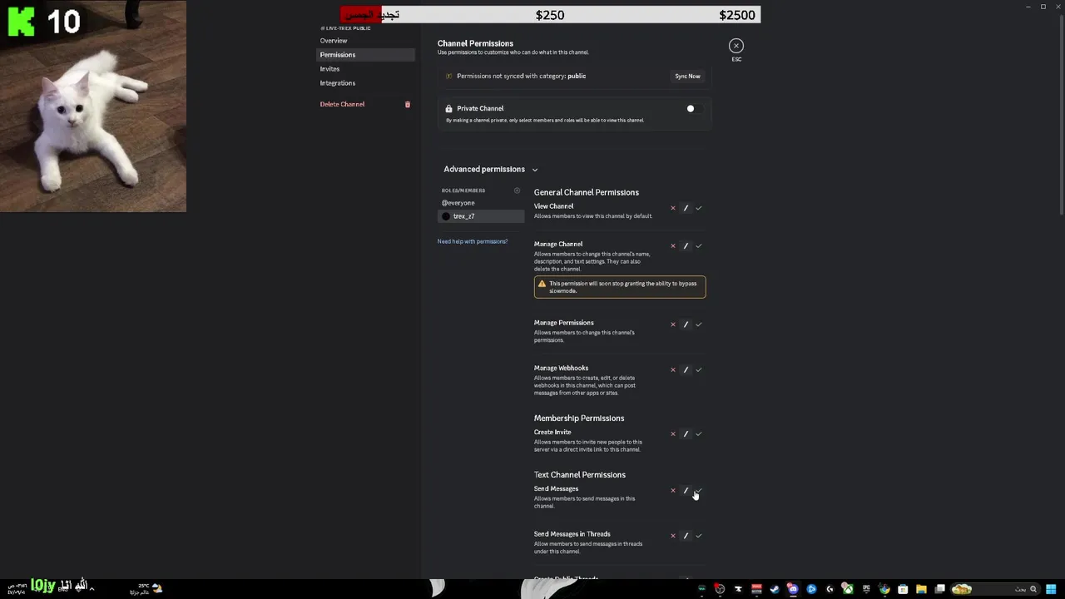Set Create Invite to neutral slash
The width and height of the screenshot is (1065, 599).
[686, 433]
